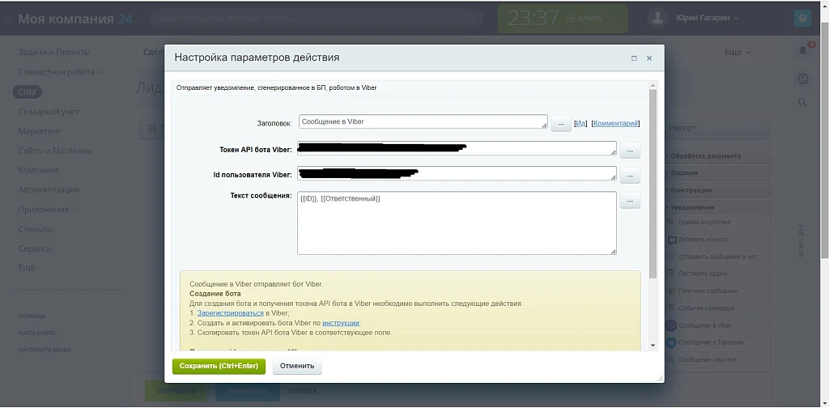Click the notifications bell icon

802,51
